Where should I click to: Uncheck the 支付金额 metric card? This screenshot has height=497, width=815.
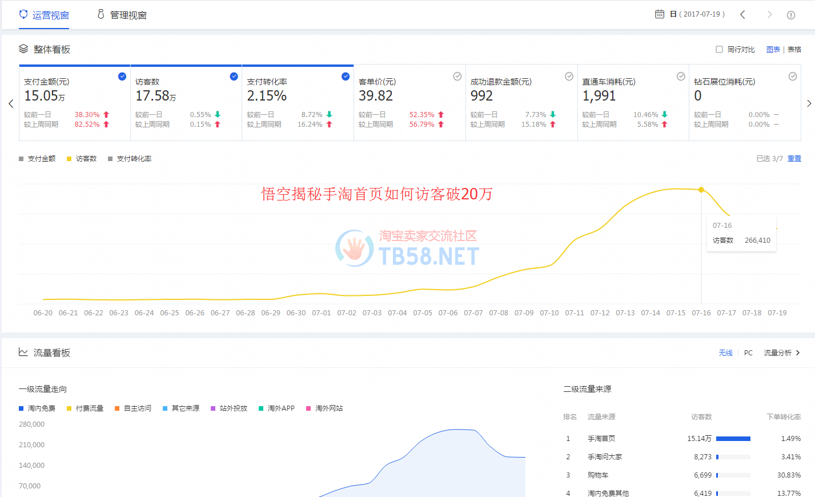point(122,77)
